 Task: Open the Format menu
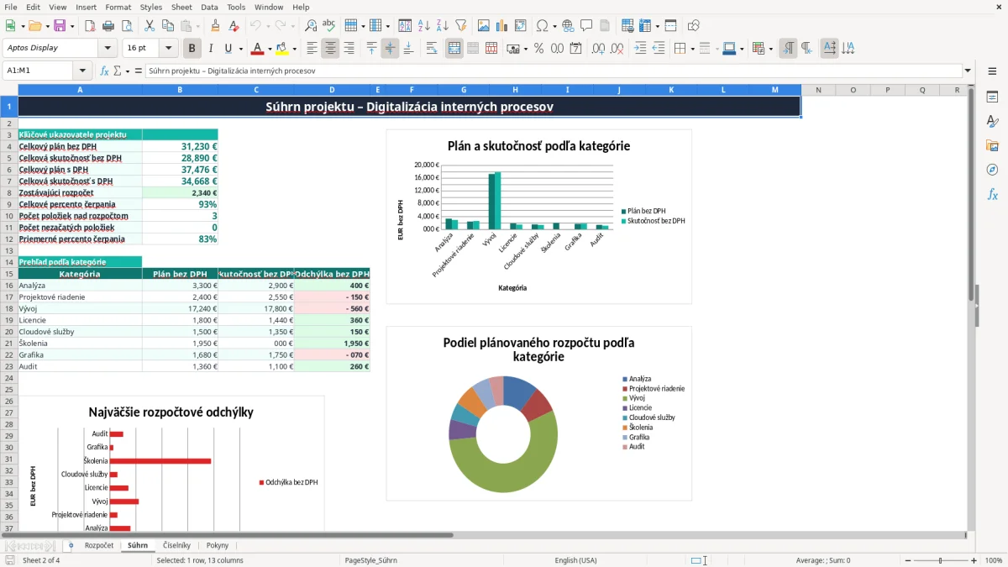(118, 7)
